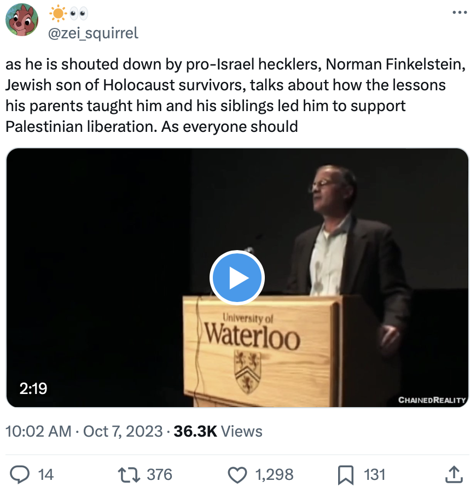Click the 131 bookmarks count
This screenshot has width=476, height=487.
click(375, 474)
